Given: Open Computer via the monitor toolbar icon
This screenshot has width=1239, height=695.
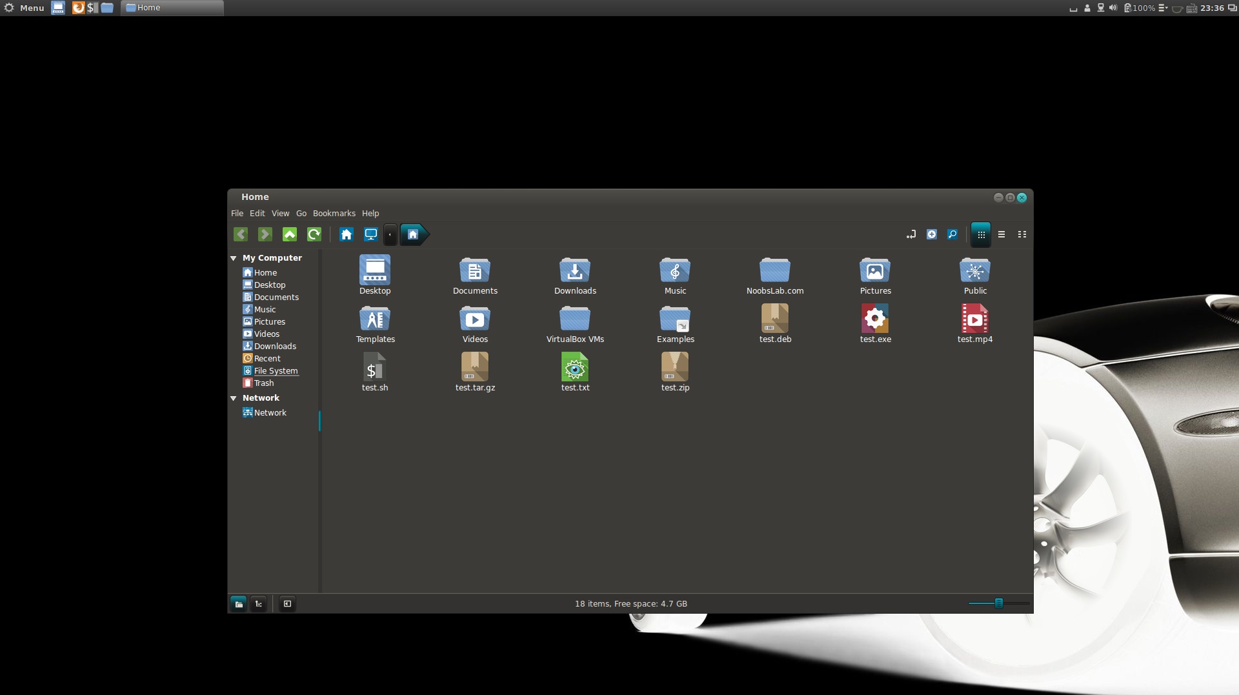Looking at the screenshot, I should [371, 234].
